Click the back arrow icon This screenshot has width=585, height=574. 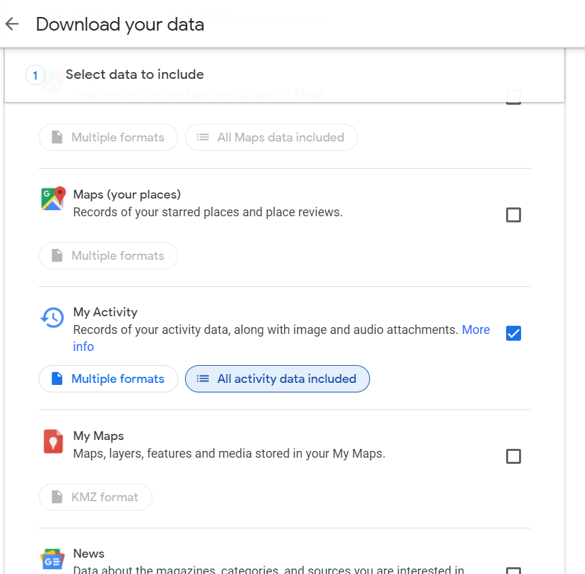(12, 24)
